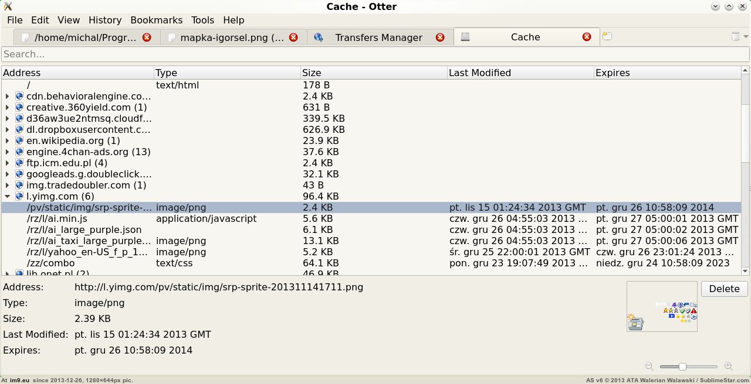Sort the cache list by Address column
751x384 pixels.
click(77, 73)
